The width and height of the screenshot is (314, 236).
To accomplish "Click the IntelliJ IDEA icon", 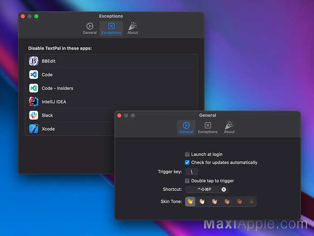I will tap(34, 102).
